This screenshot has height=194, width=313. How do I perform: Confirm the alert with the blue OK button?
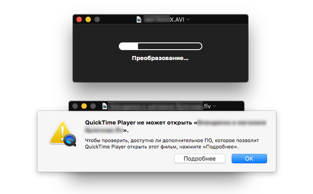coord(249,159)
